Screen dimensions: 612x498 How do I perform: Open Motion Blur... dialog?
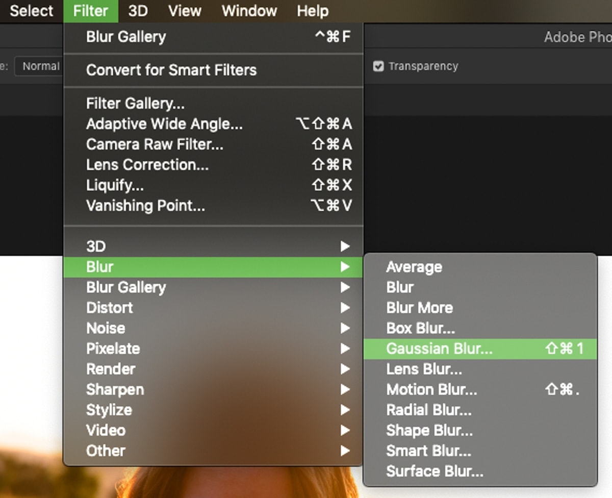[x=480, y=389]
